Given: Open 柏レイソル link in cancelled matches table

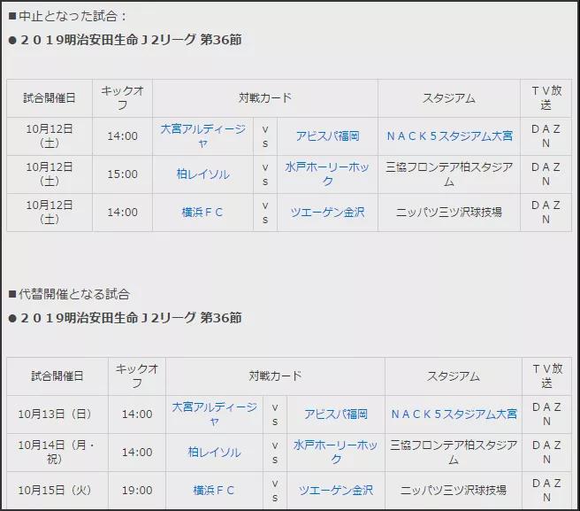Looking at the screenshot, I should click(x=202, y=174).
